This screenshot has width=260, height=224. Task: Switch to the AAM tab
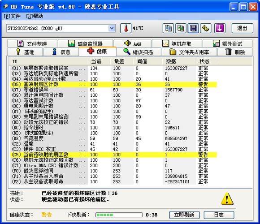click(133, 44)
